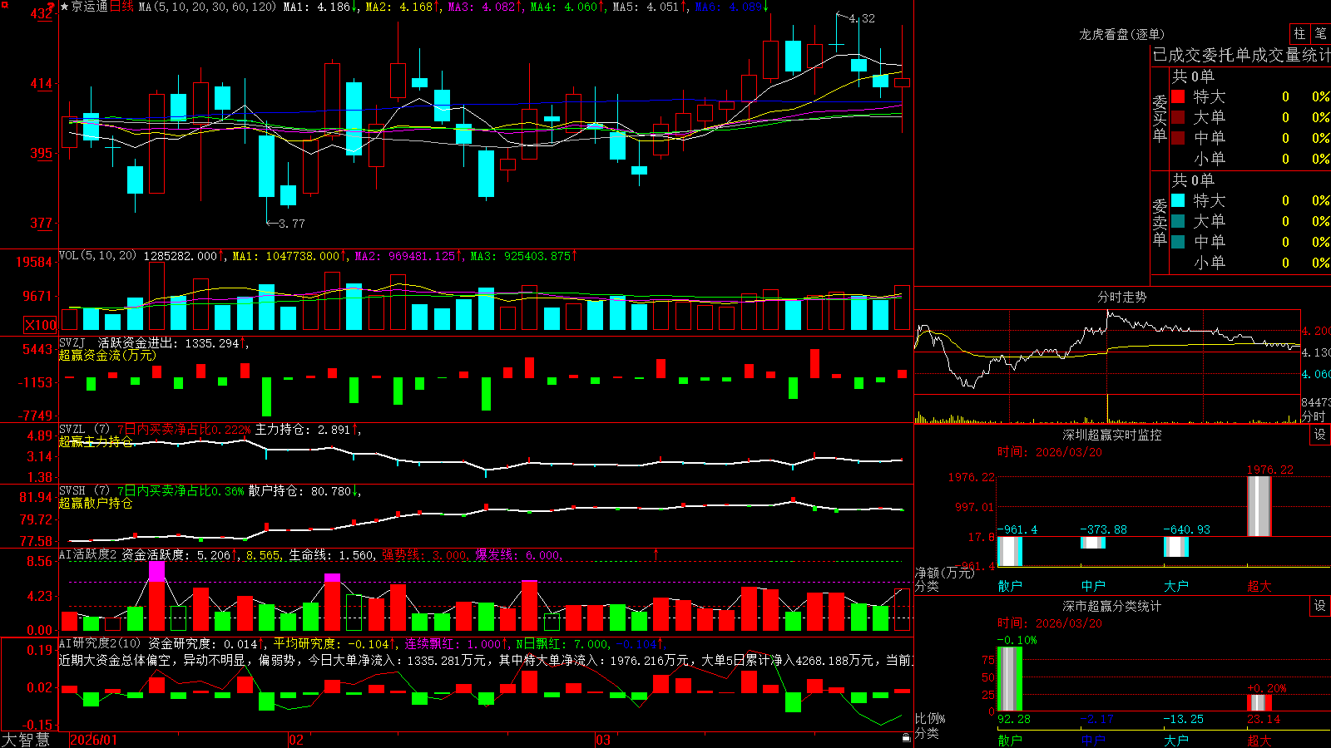Switch to 笔 tick view
The width and height of the screenshot is (1331, 748).
[1320, 33]
